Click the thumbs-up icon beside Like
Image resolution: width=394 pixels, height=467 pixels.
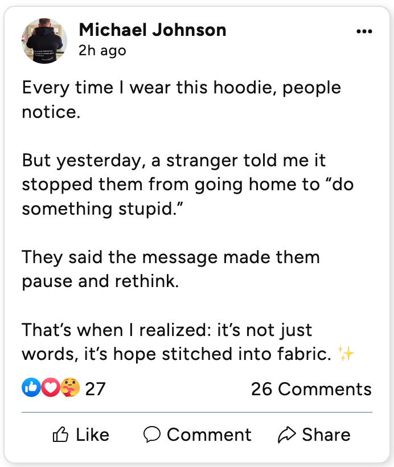pos(60,435)
